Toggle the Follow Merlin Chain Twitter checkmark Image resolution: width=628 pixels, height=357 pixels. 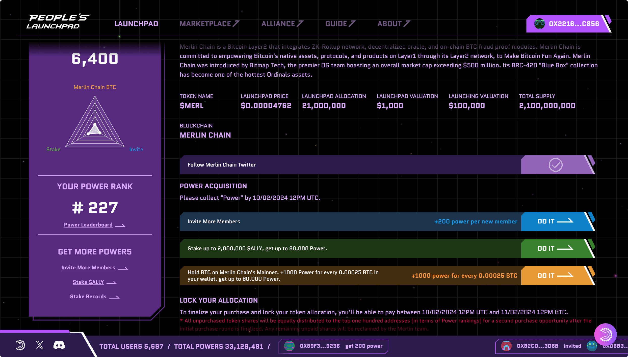555,165
